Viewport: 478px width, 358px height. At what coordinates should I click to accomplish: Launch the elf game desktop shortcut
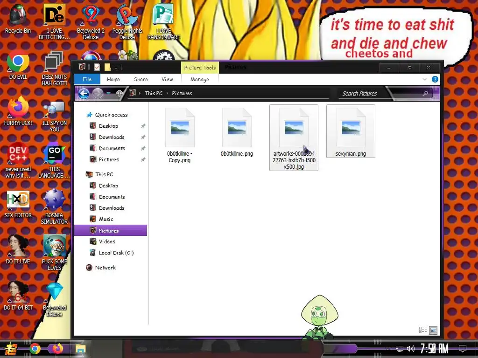point(54,253)
